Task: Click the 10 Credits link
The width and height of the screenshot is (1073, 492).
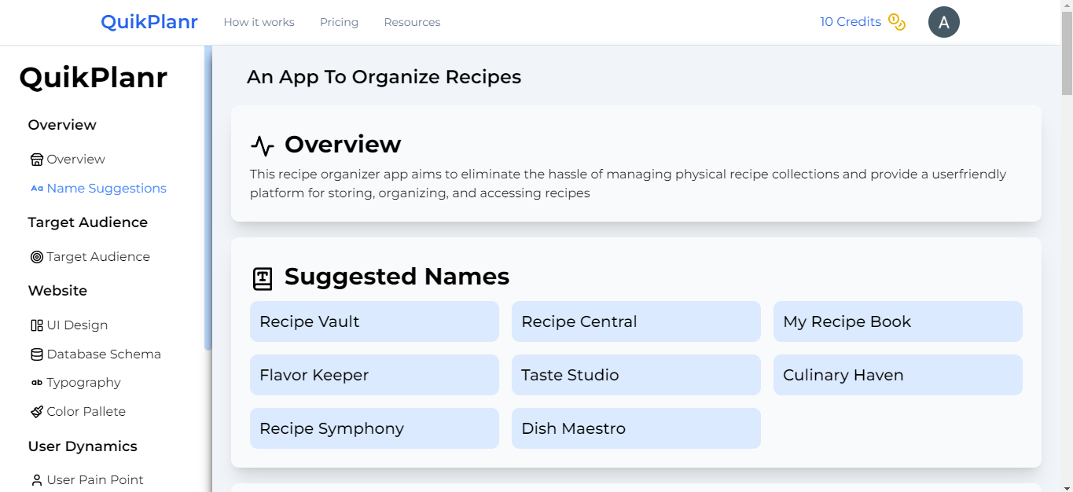Action: pyautogui.click(x=850, y=22)
